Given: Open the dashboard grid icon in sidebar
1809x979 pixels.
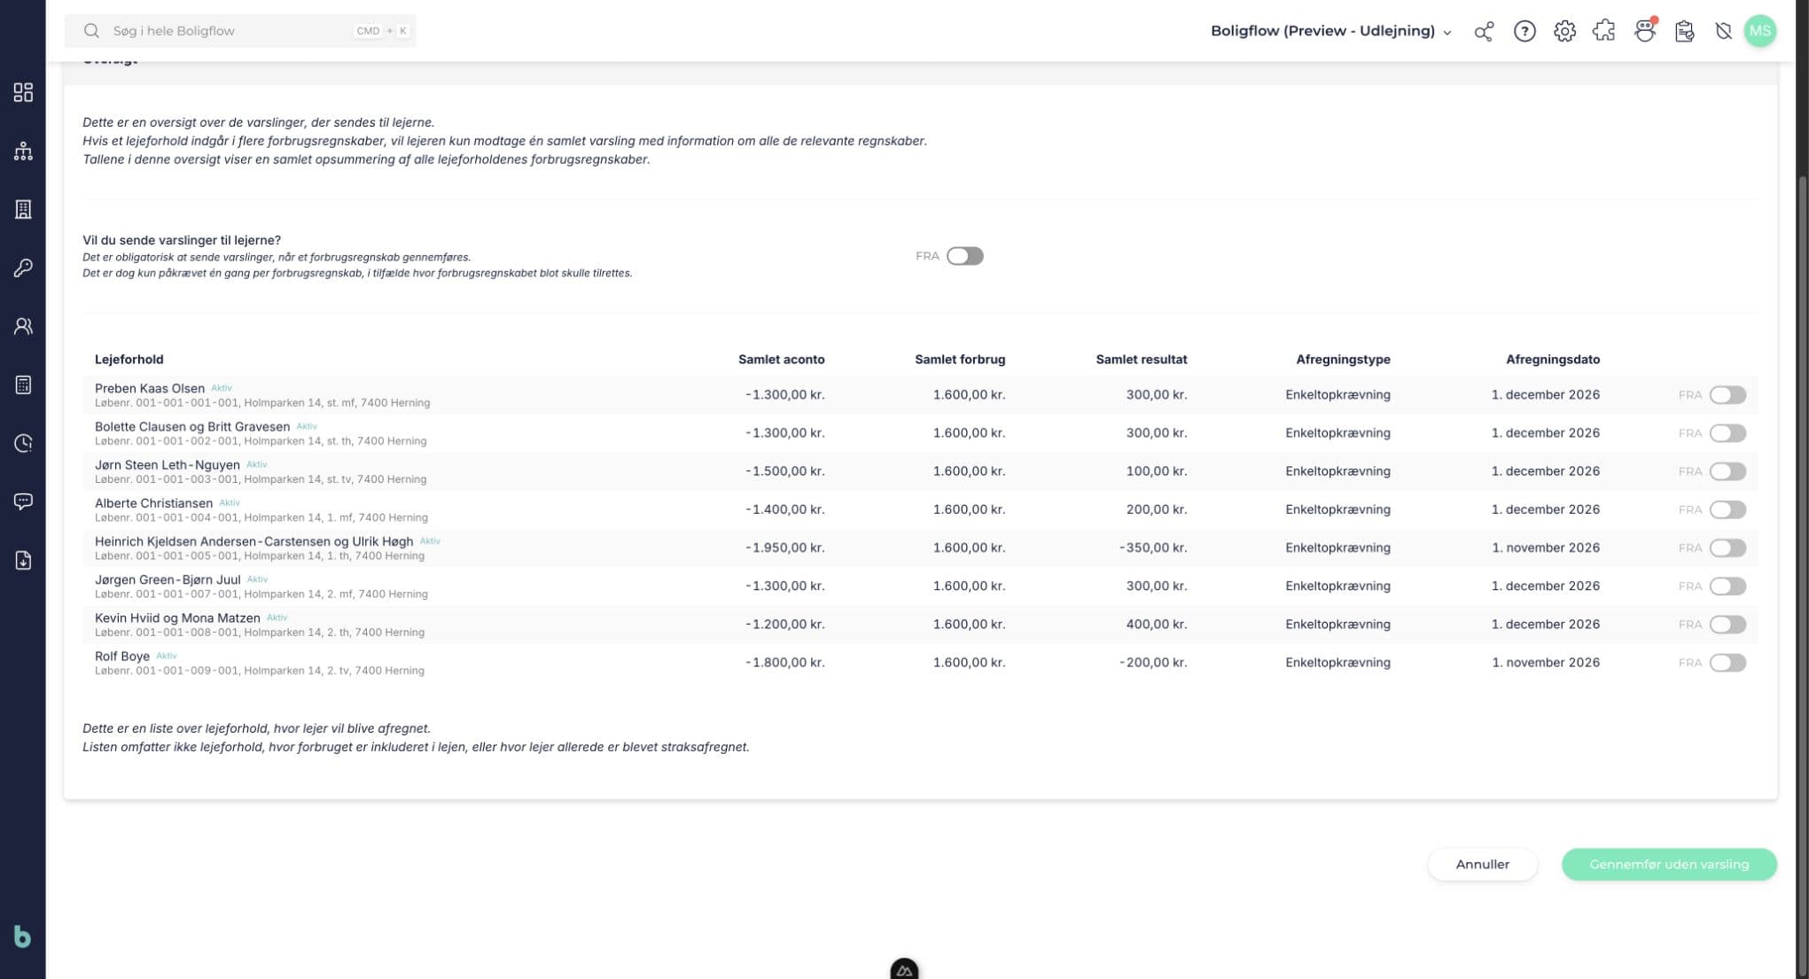Looking at the screenshot, I should pos(23,92).
